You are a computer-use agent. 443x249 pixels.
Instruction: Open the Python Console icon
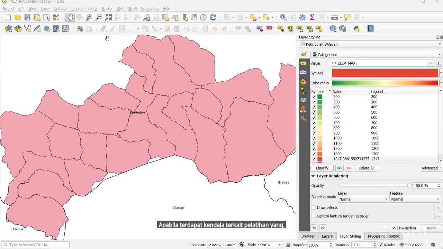356,29
